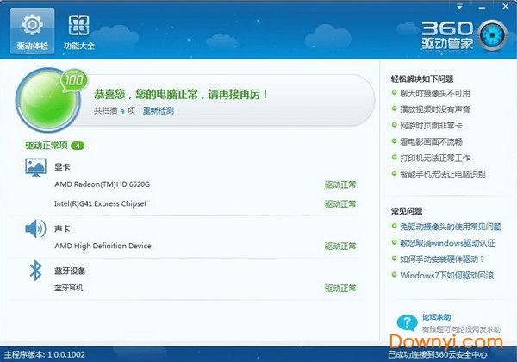Click the green 4 count badge
This screenshot has width=517, height=362.
click(x=78, y=146)
